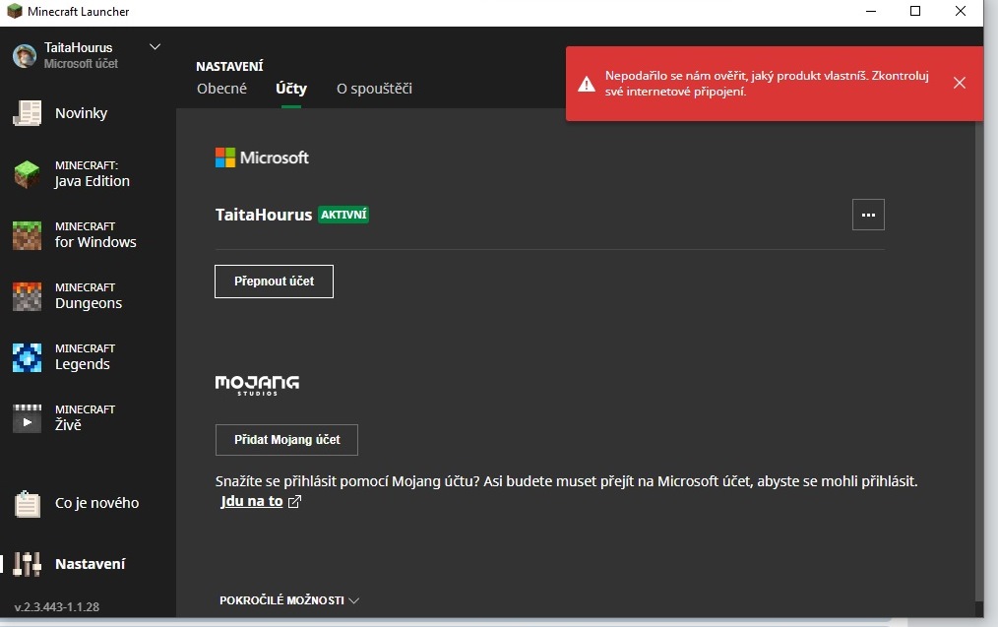
Task: Expand Pokročilé možnosti section
Action: coord(289,600)
